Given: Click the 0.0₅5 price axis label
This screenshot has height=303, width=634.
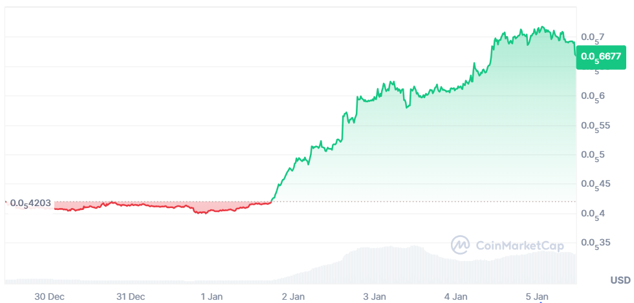Looking at the screenshot, I should pos(593,155).
